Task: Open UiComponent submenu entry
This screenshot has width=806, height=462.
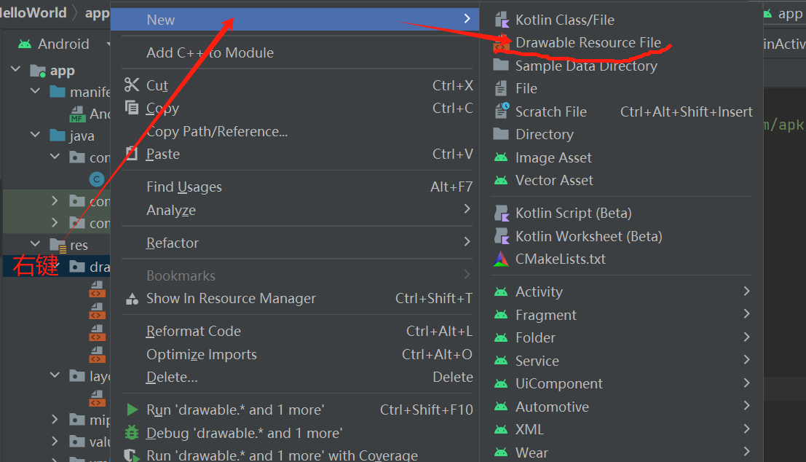Action: pyautogui.click(x=620, y=384)
